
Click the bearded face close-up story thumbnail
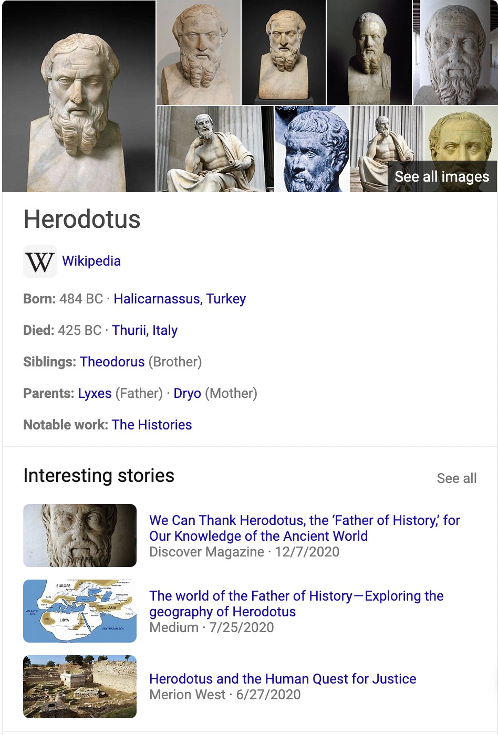coord(80,535)
